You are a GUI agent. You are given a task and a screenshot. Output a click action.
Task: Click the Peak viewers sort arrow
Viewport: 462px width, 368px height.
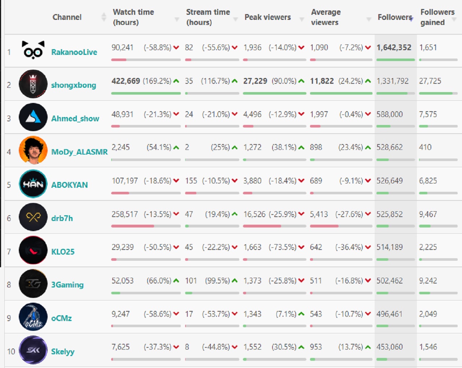tap(302, 19)
